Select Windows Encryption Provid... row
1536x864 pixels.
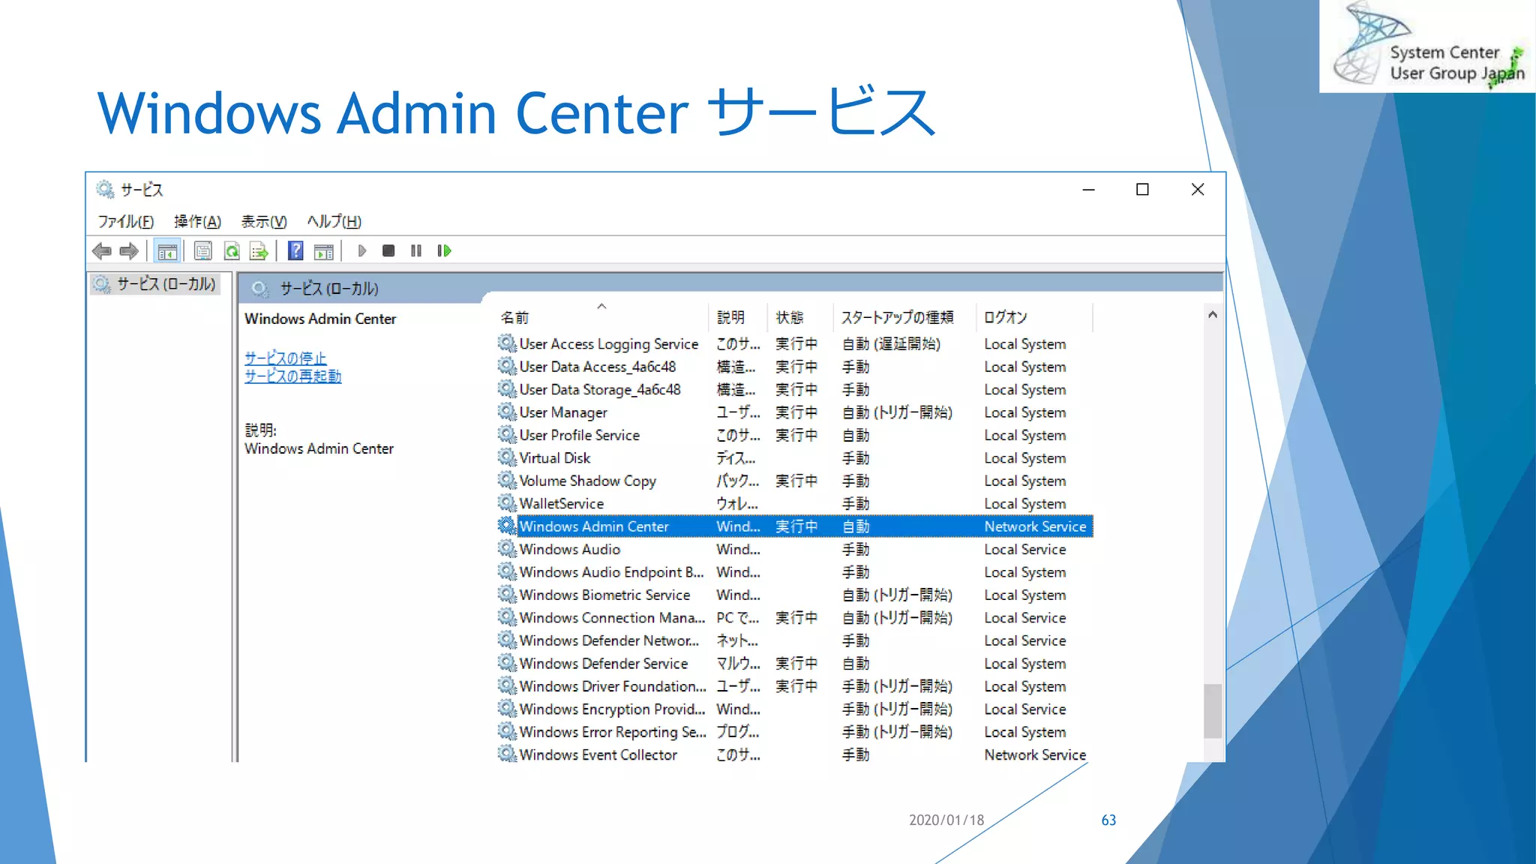(794, 709)
